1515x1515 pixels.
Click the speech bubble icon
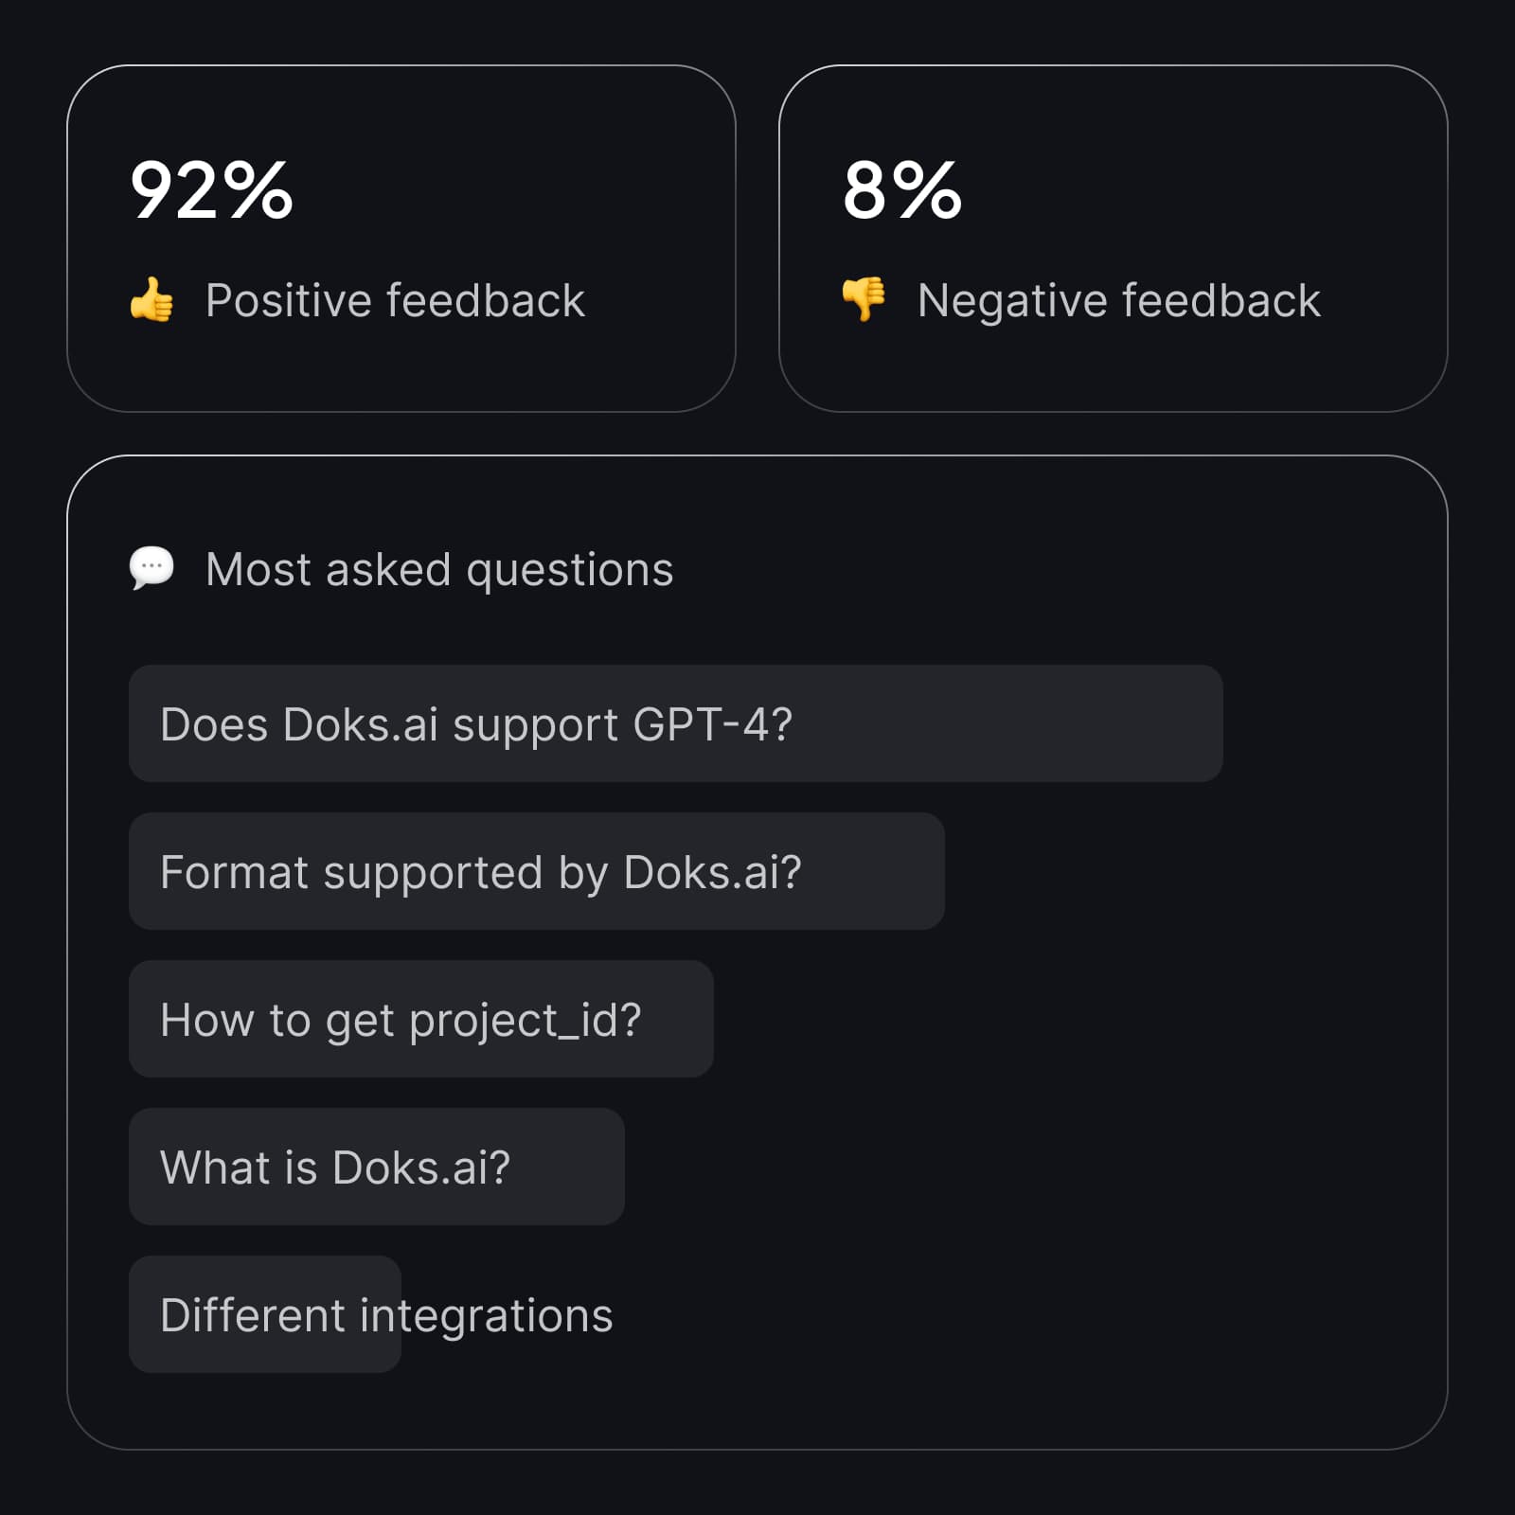[151, 568]
